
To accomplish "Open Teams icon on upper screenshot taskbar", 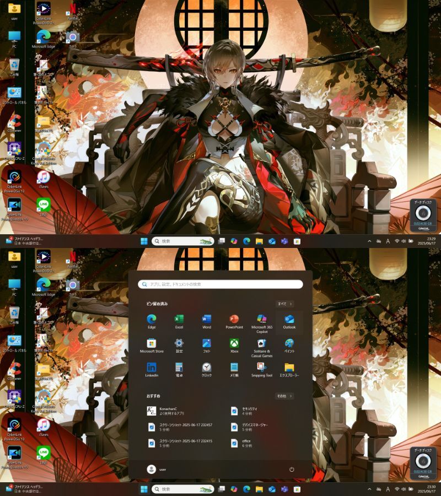I will coord(284,241).
